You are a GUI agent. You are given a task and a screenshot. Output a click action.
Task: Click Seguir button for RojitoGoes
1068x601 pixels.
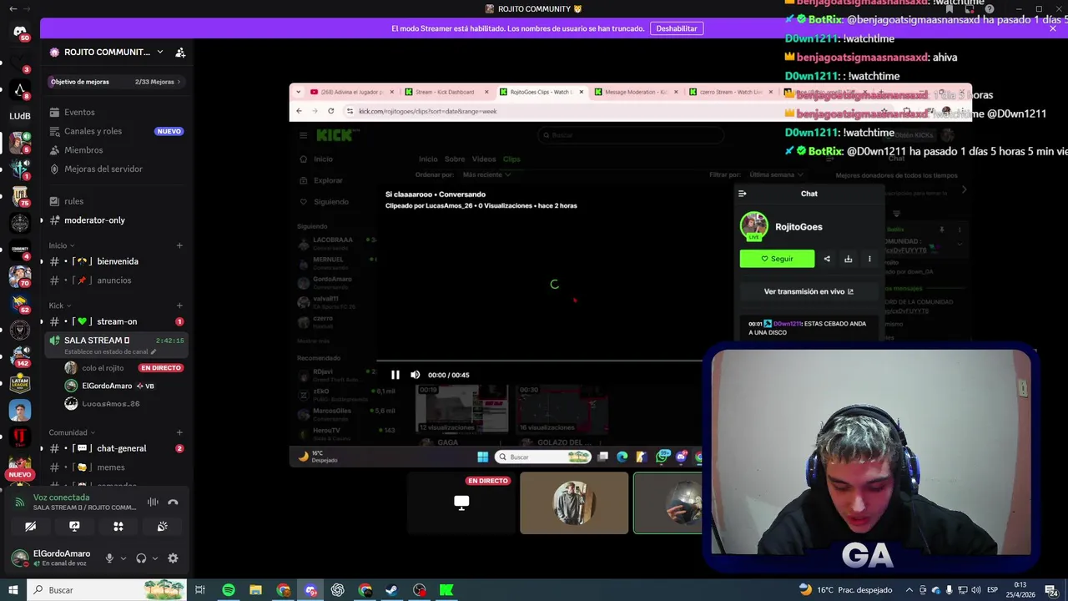[x=777, y=259]
